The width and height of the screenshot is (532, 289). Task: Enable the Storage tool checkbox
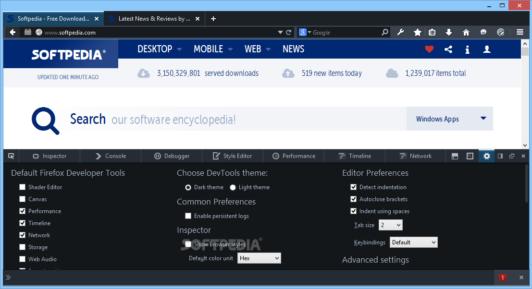[x=23, y=247]
